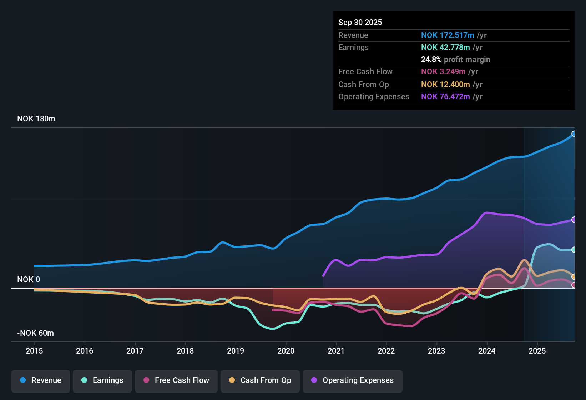Open the Sep 30 2025 tooltip header

360,22
